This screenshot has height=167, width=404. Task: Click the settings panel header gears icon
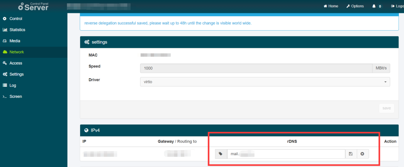(x=87, y=42)
